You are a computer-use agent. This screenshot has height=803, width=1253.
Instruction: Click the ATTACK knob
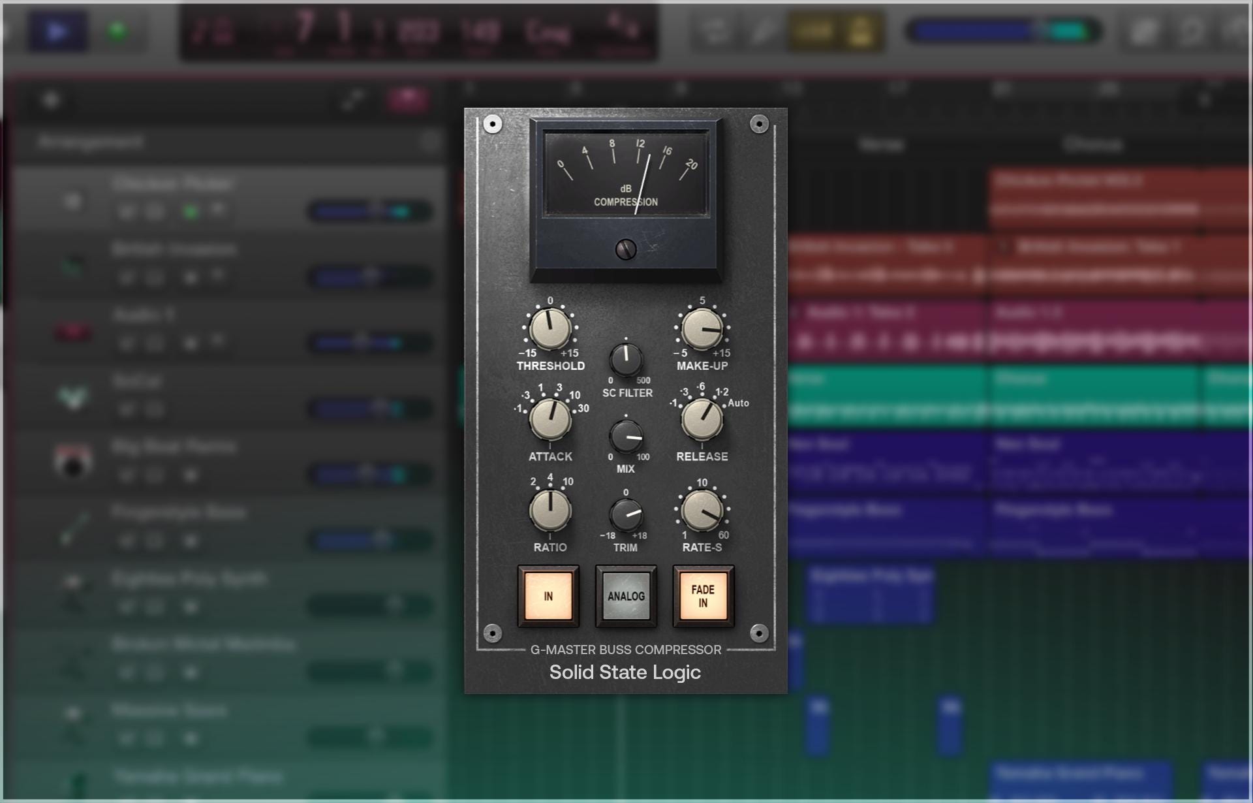point(550,420)
